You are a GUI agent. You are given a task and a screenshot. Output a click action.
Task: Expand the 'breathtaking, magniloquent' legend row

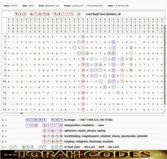6,136
